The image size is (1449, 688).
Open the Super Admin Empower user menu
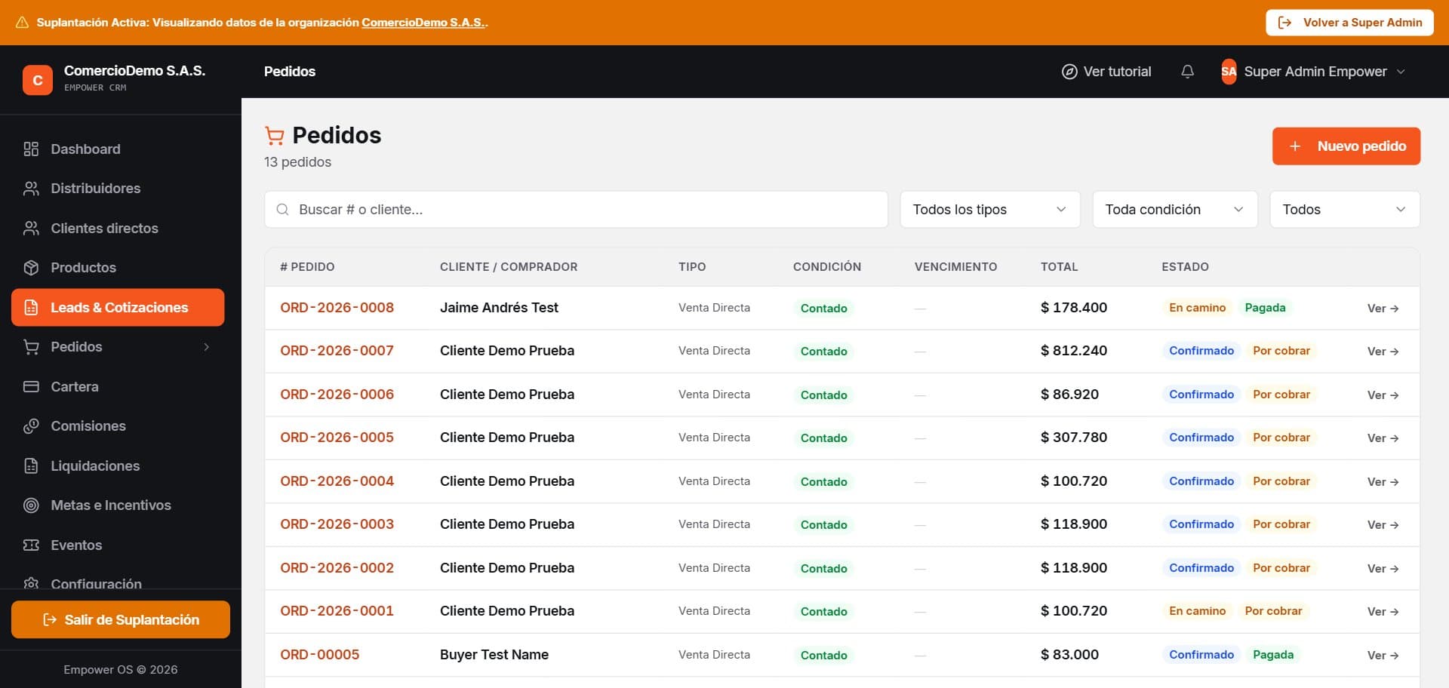[x=1313, y=72]
